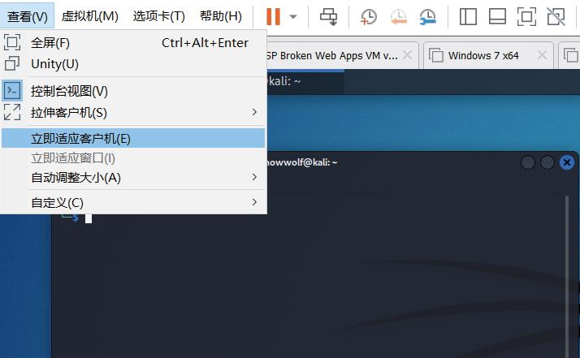
Task: Click the greyed 立即适应窗口(I) entry
Action: click(133, 158)
